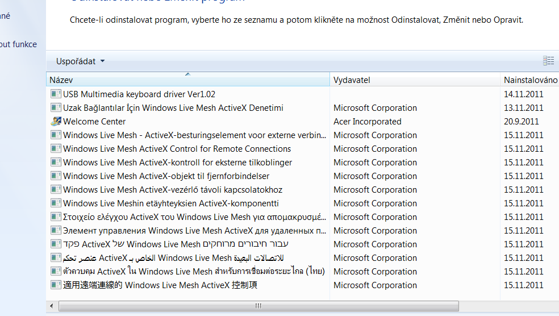This screenshot has width=559, height=316.
Task: Open the Uspořádat dropdown menu
Action: point(80,61)
